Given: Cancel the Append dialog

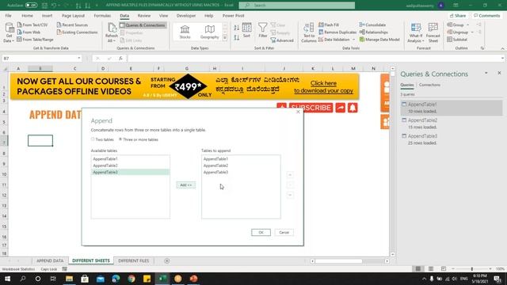Looking at the screenshot, I should [x=284, y=232].
